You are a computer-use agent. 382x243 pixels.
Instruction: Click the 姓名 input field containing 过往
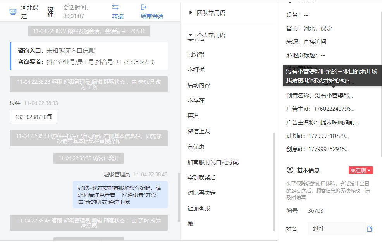(337, 229)
